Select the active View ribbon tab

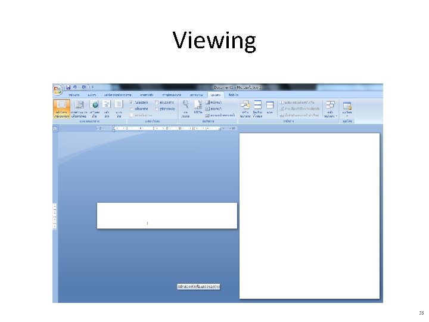coord(216,95)
